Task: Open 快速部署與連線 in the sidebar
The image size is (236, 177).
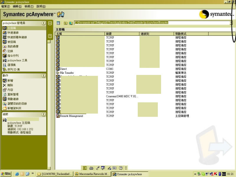Action: (x=17, y=37)
